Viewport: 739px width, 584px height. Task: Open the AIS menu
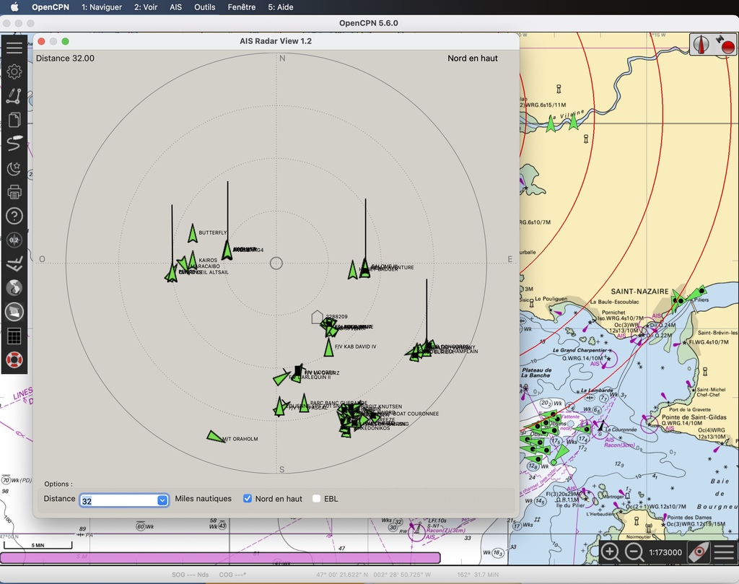[176, 7]
